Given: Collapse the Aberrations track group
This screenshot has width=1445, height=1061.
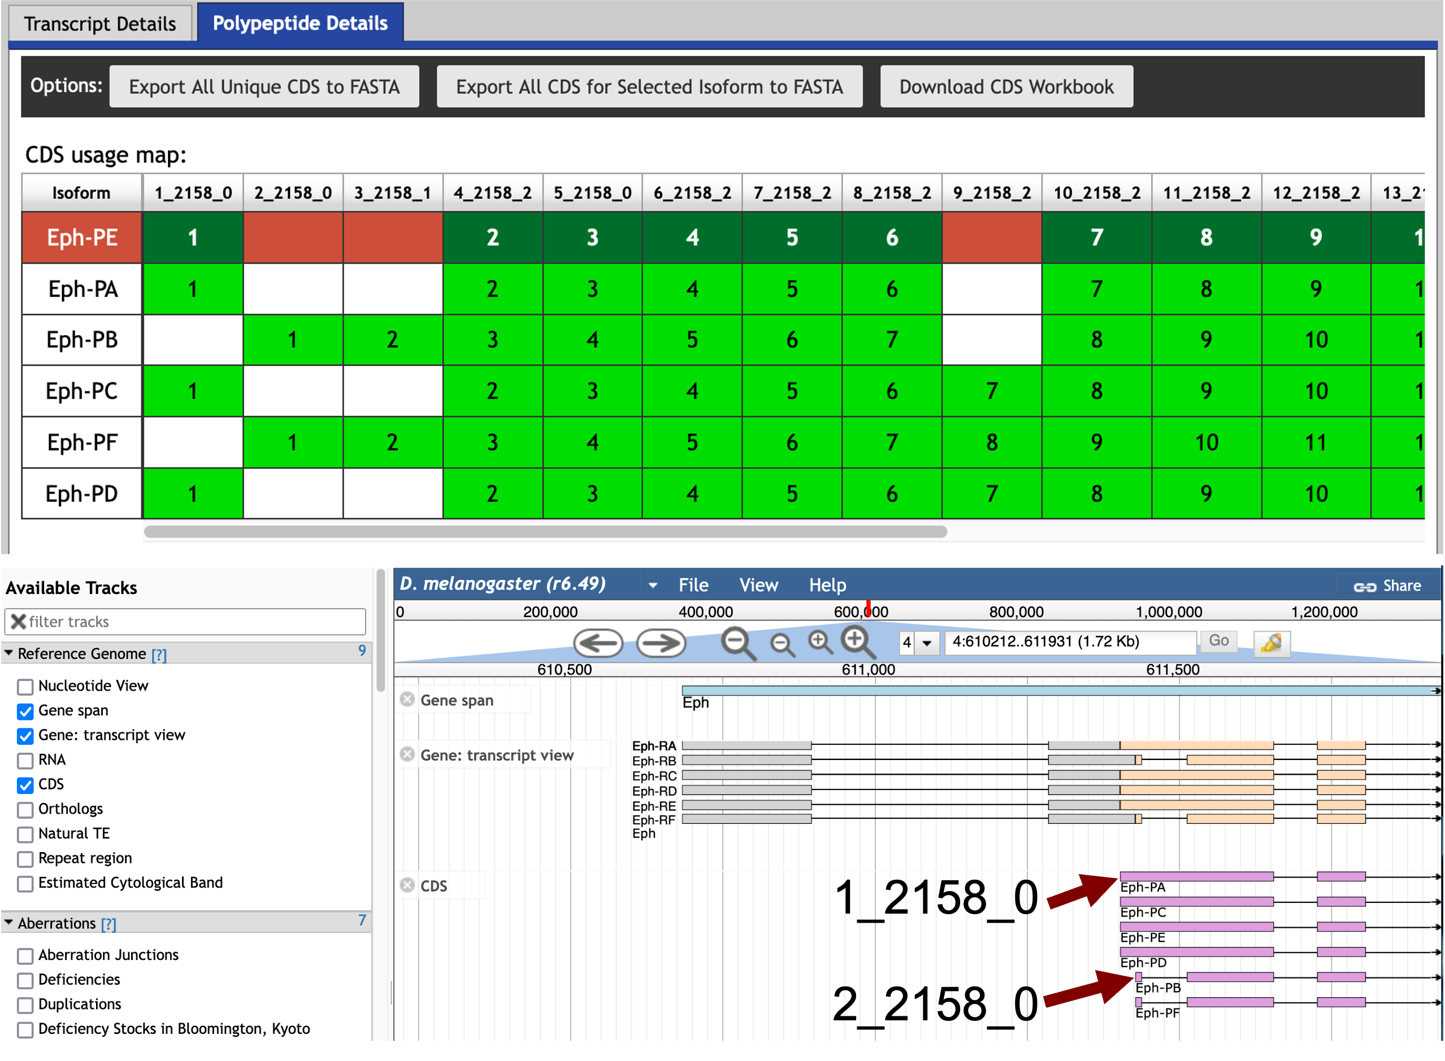Looking at the screenshot, I should point(9,923).
